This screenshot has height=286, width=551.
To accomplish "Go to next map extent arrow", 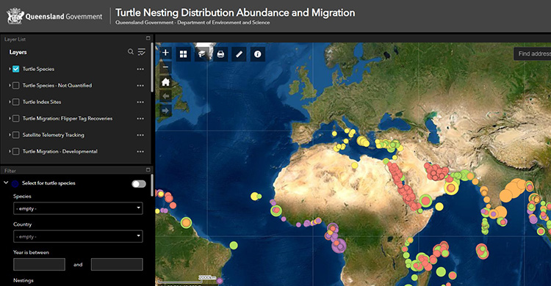I will click(x=165, y=111).
